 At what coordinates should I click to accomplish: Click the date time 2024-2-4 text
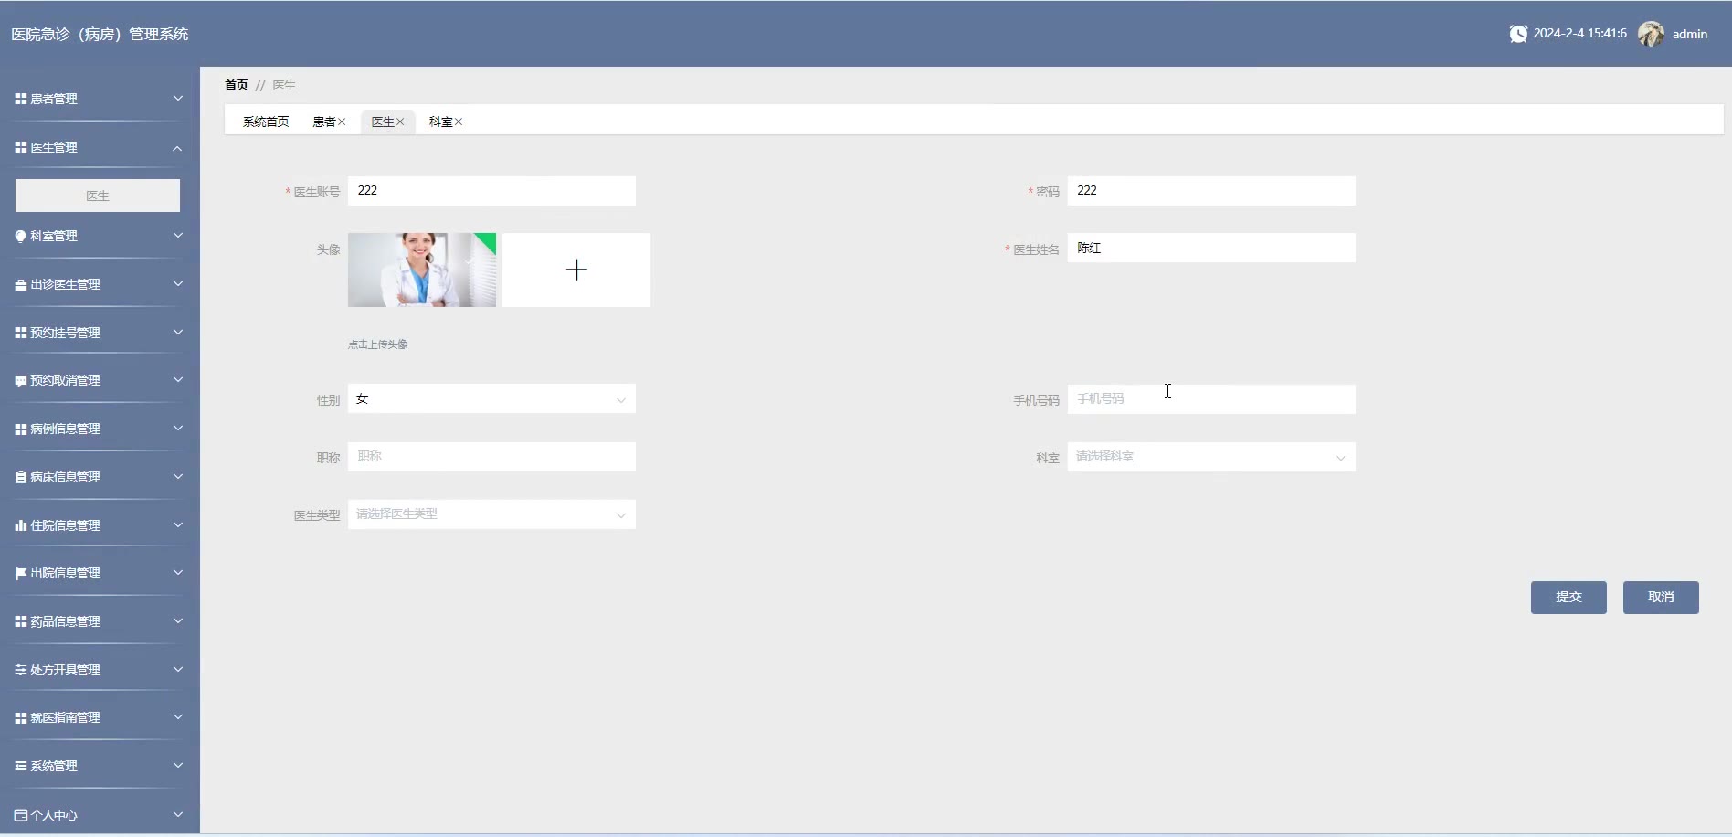click(x=1580, y=33)
